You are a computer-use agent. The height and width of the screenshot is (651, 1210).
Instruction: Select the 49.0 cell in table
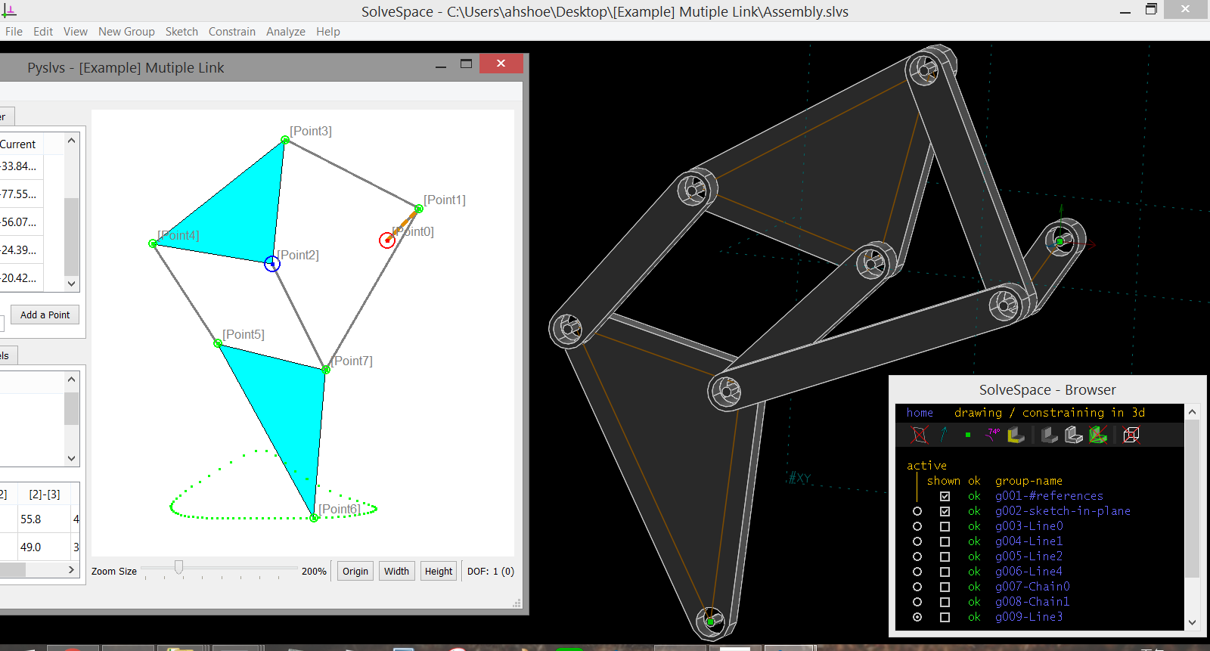coord(42,547)
